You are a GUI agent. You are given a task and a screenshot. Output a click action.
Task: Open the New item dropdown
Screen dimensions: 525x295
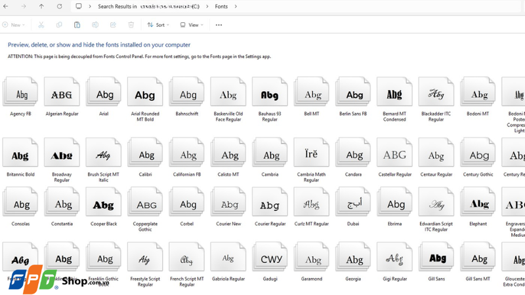pyautogui.click(x=14, y=25)
